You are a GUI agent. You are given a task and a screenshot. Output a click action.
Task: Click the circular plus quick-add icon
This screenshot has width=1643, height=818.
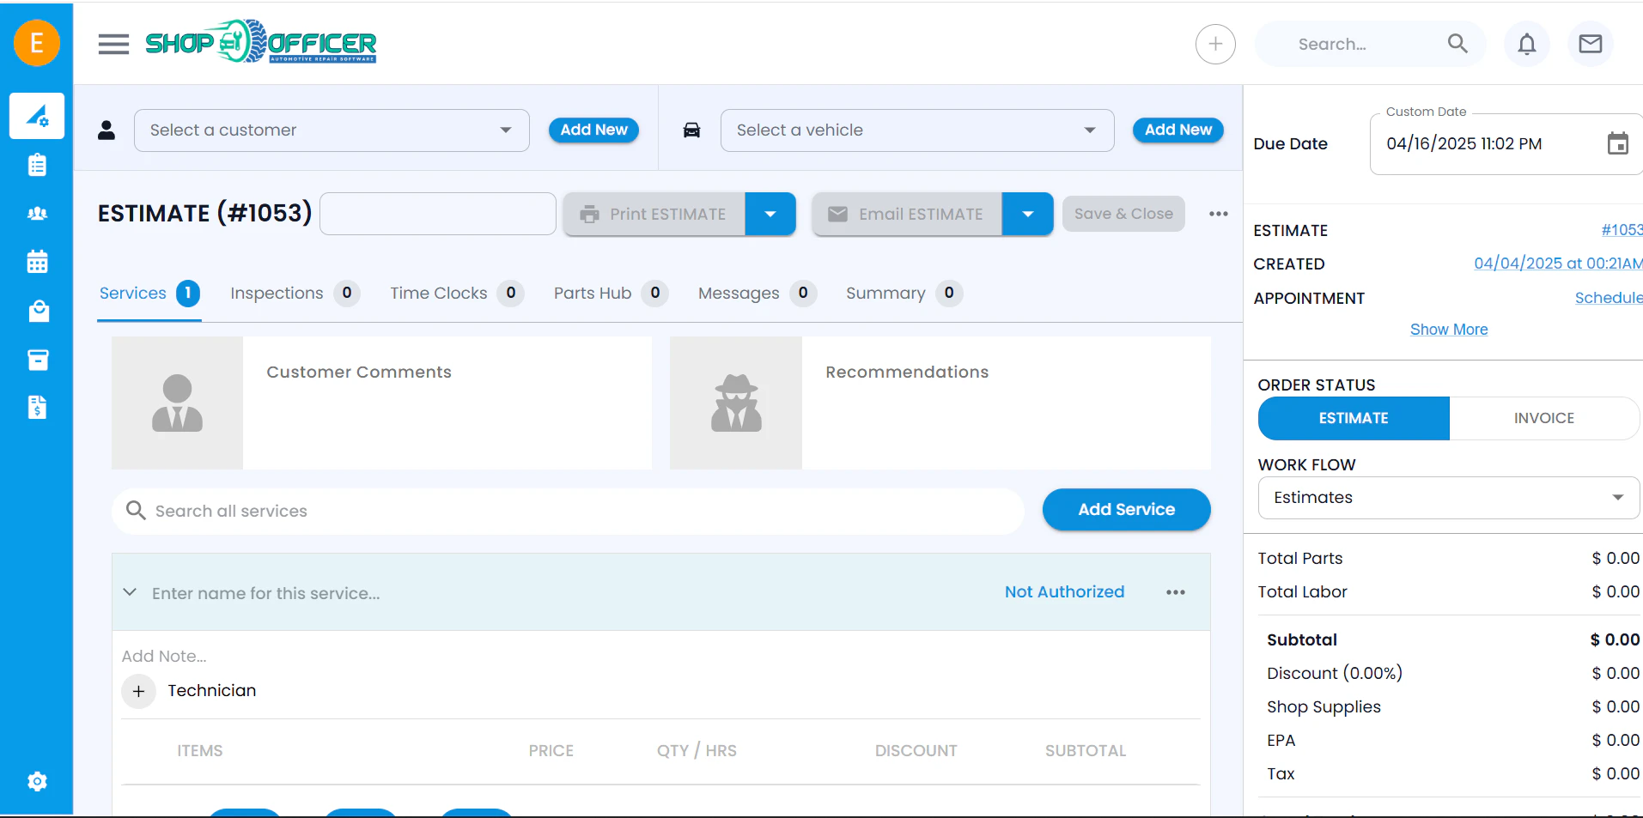[1215, 44]
